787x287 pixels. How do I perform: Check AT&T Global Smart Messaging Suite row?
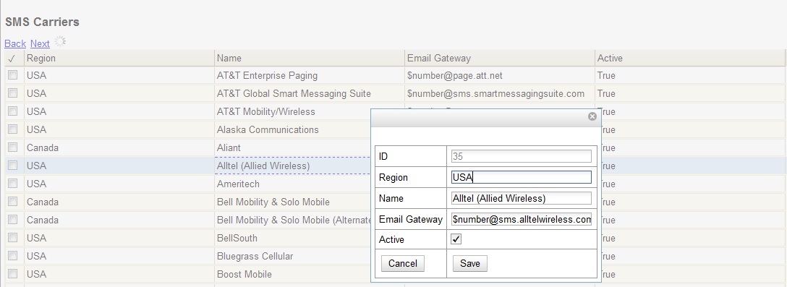[x=12, y=93]
